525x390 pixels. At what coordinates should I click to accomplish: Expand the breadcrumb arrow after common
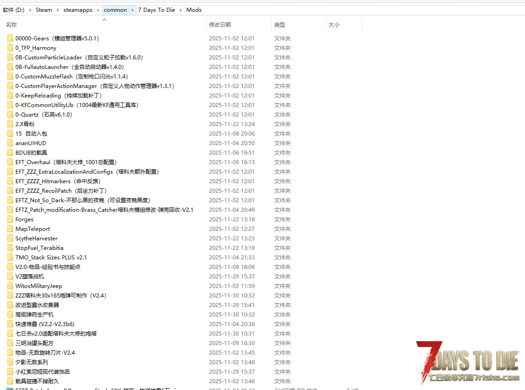click(x=132, y=10)
